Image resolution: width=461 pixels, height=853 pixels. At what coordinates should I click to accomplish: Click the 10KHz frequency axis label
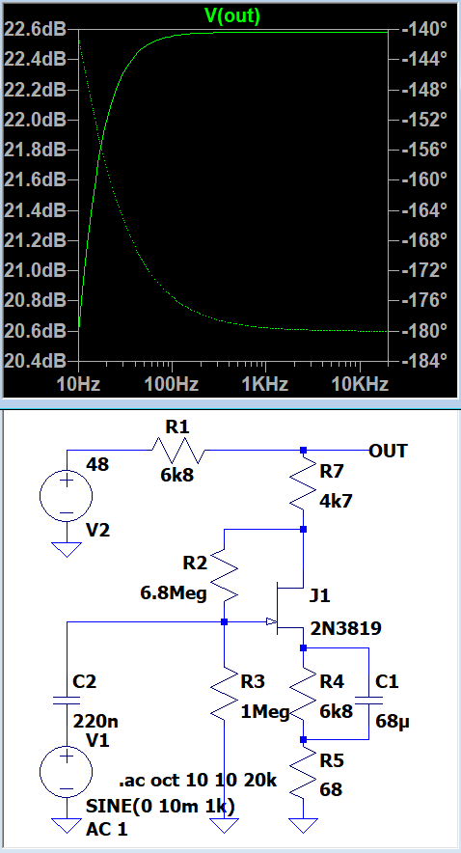[360, 385]
